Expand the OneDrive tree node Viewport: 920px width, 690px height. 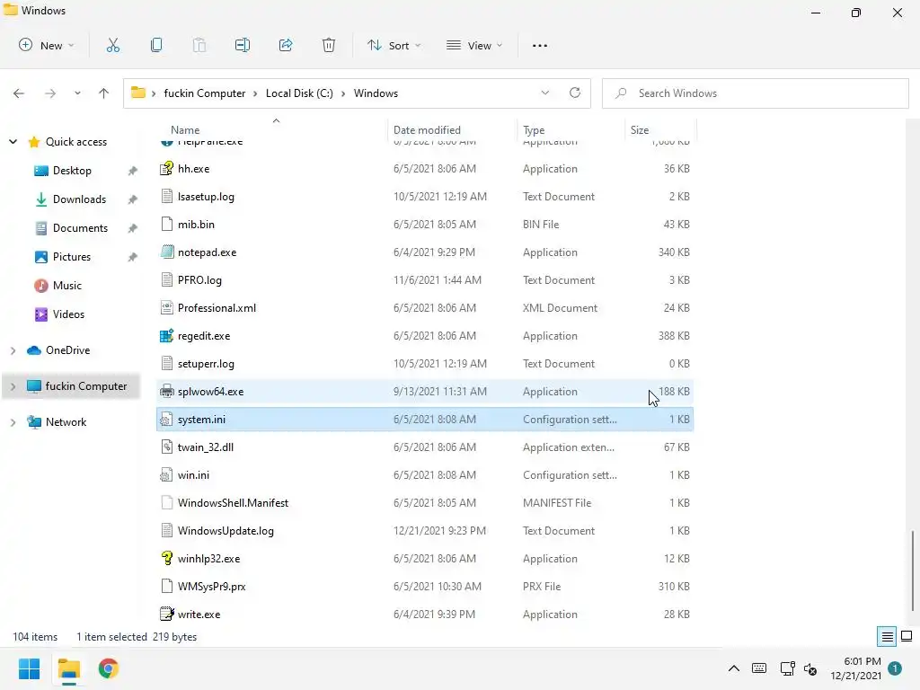[x=13, y=350]
